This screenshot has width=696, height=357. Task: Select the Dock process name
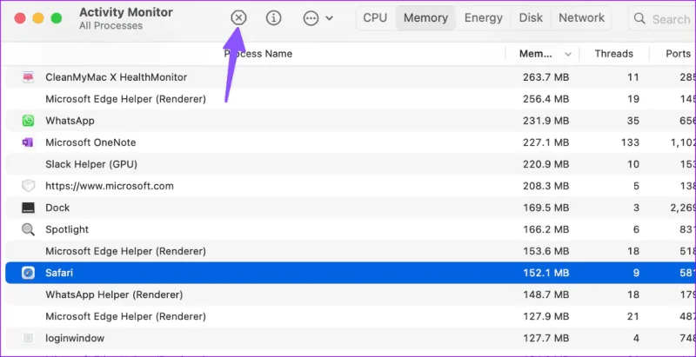pos(57,208)
